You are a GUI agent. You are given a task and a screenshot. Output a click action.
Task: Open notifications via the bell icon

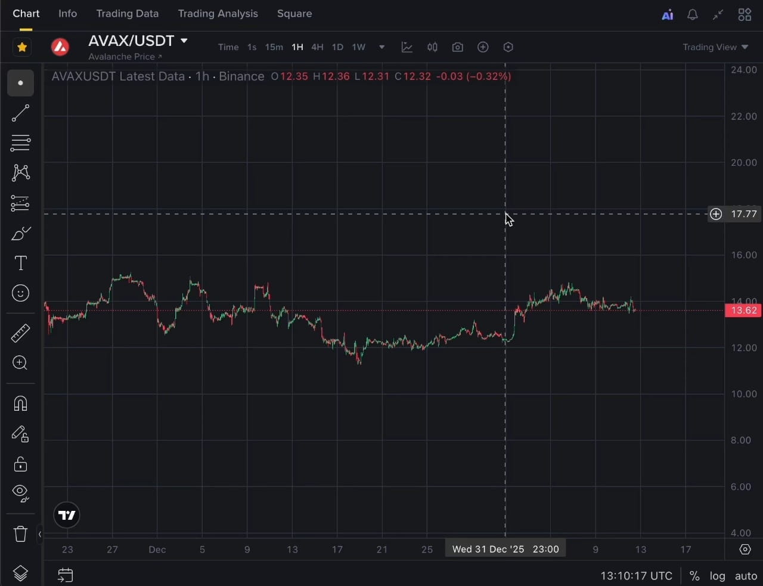pyautogui.click(x=693, y=14)
